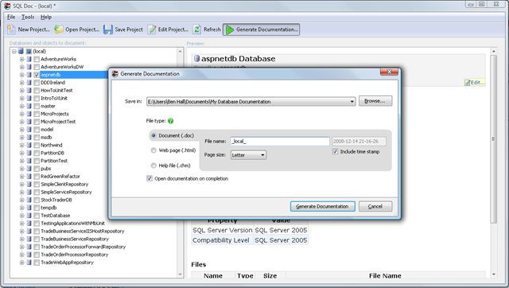Click the dialog's Generate Documentation button
509x288 pixels.
[x=322, y=206]
